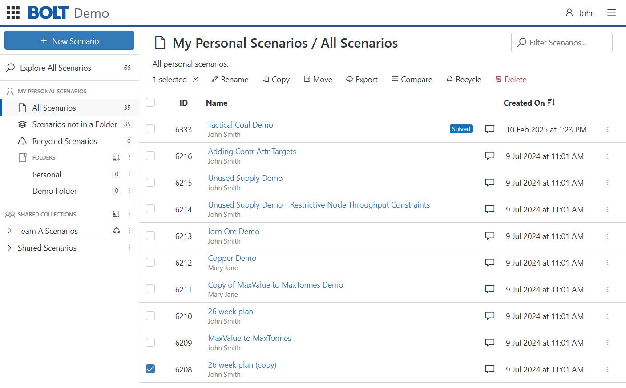Open Unused Supply Demo - Restrictive Node link

coord(319,205)
